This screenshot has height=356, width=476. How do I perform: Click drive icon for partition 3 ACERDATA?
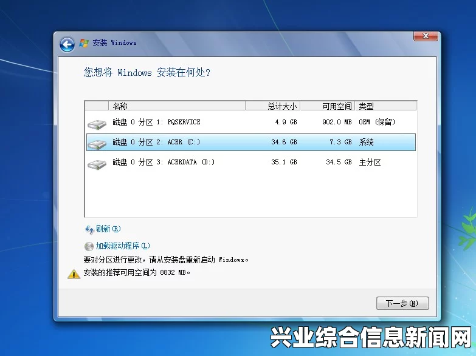click(x=97, y=164)
